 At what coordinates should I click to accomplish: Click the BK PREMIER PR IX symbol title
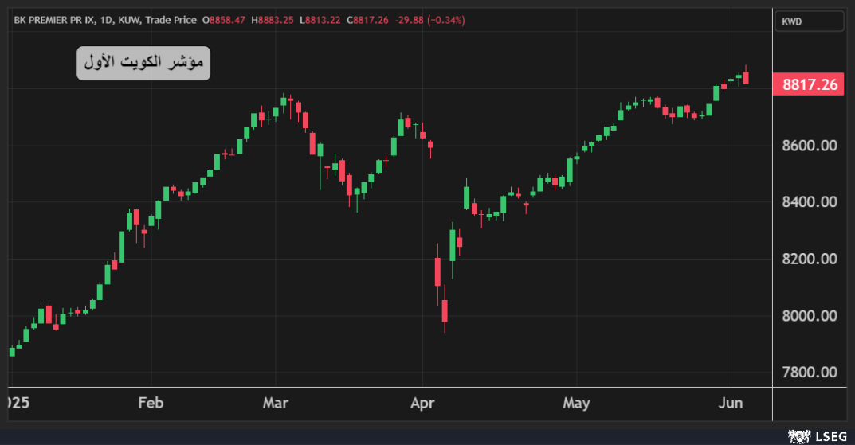pyautogui.click(x=52, y=19)
